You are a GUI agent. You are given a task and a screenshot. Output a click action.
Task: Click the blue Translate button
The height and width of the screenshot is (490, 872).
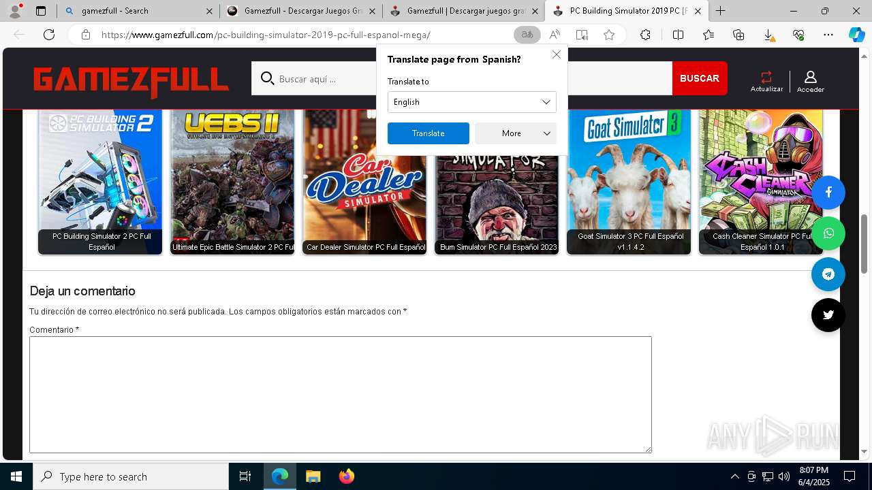point(429,133)
